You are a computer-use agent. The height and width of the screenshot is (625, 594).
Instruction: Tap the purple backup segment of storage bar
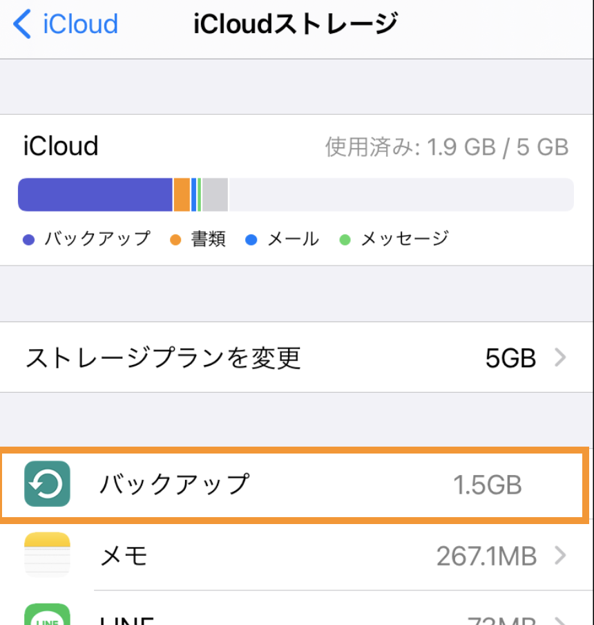coord(95,194)
